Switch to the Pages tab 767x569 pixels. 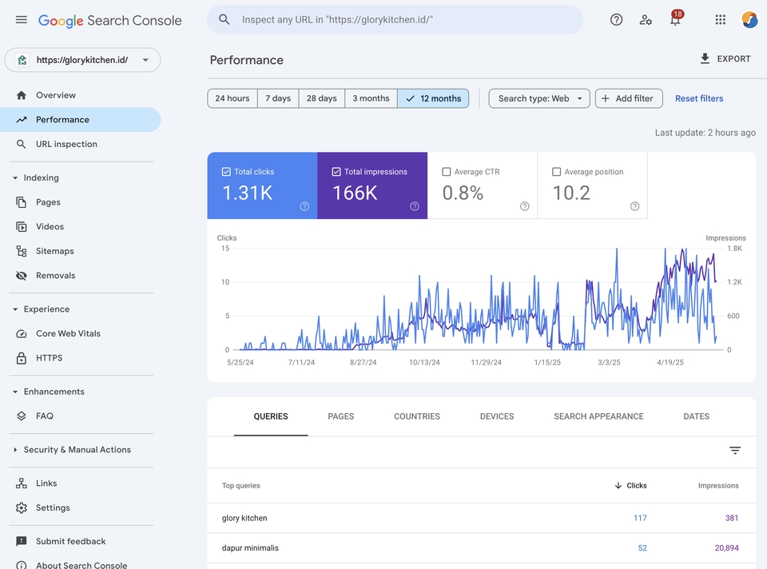click(x=340, y=416)
